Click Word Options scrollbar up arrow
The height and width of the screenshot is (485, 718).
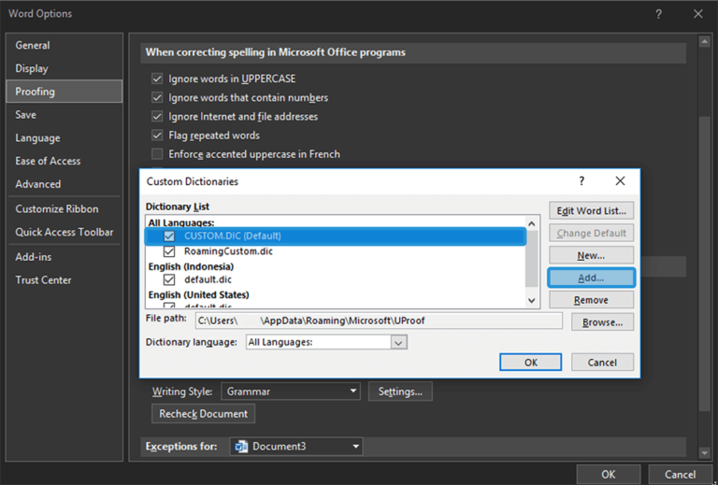[x=704, y=42]
